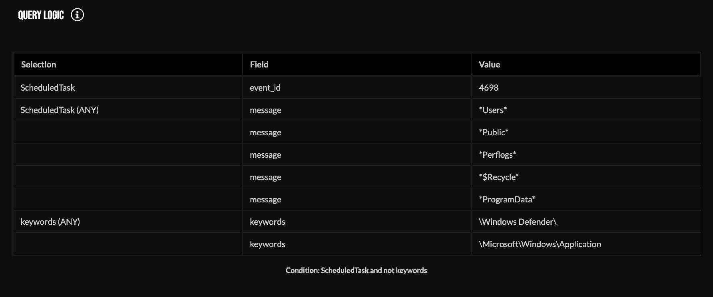Click the QUERY LOGIC heading

pos(41,15)
